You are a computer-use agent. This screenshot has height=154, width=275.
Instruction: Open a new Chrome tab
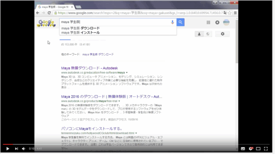(x=78, y=7)
